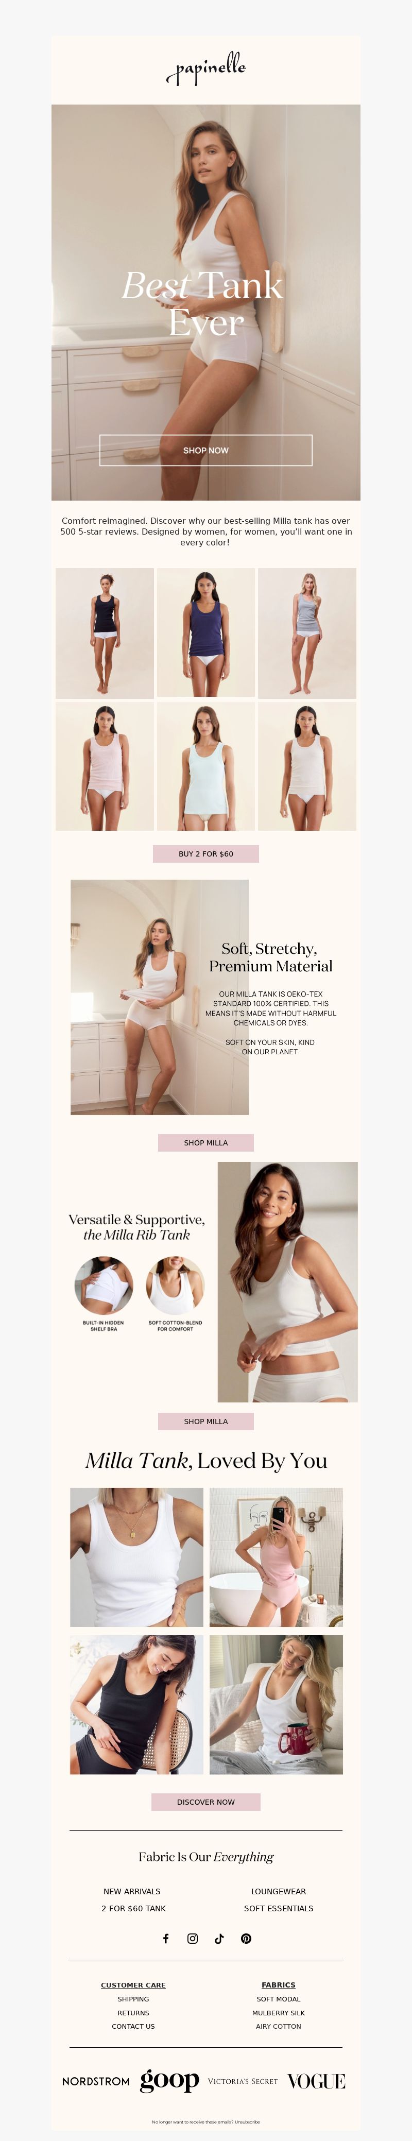Viewport: 412px width, 2141px height.
Task: Open the Facebook social icon
Action: pos(166,1938)
